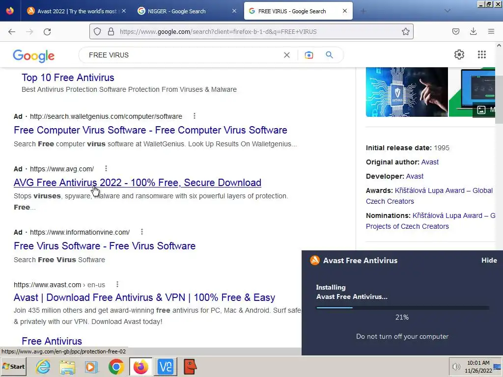Go back to the previous page
The height and width of the screenshot is (377, 503).
(12, 31)
